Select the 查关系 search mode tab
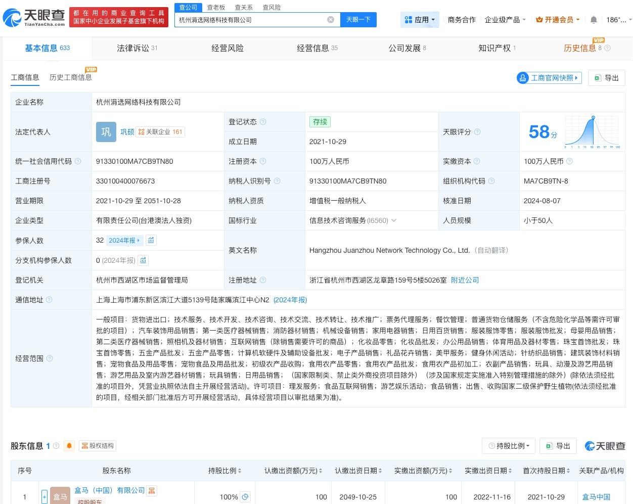The width and height of the screenshot is (633, 504). click(244, 8)
